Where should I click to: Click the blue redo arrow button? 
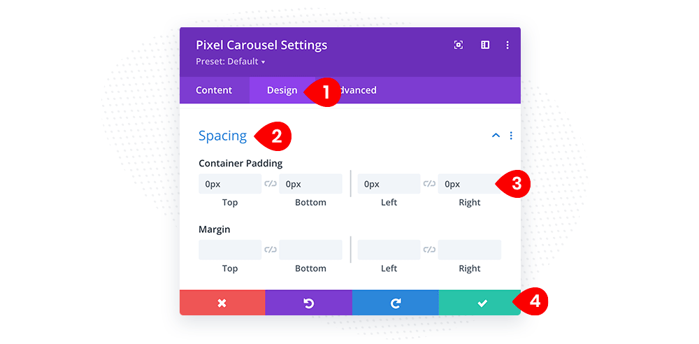click(x=396, y=303)
